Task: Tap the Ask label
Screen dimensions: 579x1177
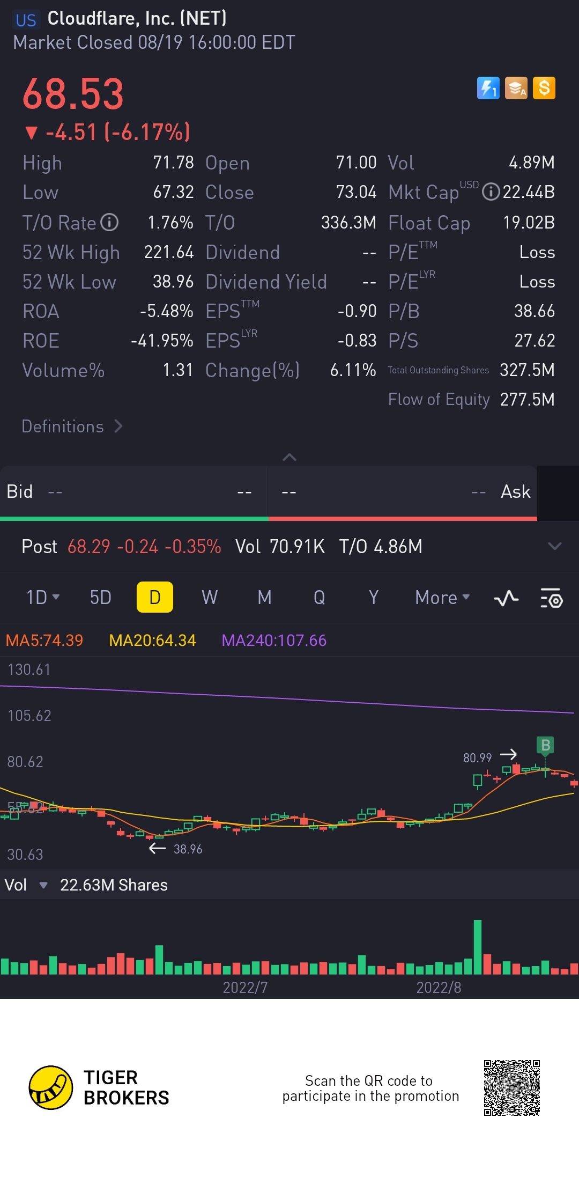Action: point(515,491)
